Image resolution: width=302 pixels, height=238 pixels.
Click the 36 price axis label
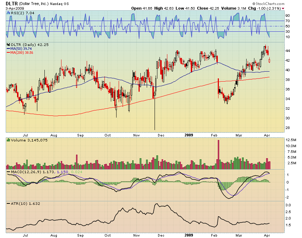coord(288,89)
